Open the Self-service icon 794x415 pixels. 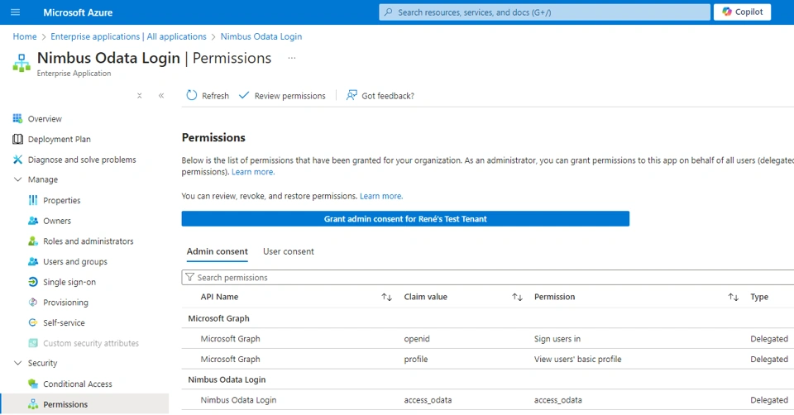pos(33,322)
